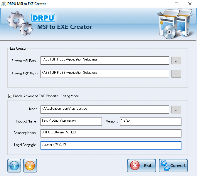
Task: Click the 'Exe Creator' group label
Action: click(18, 48)
